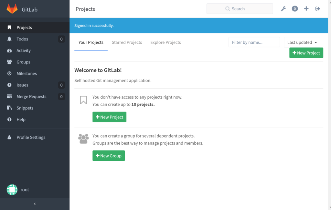Click the GitLab fox logo
The width and height of the screenshot is (331, 210).
(12, 9)
